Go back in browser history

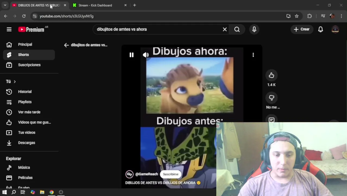tap(6, 16)
